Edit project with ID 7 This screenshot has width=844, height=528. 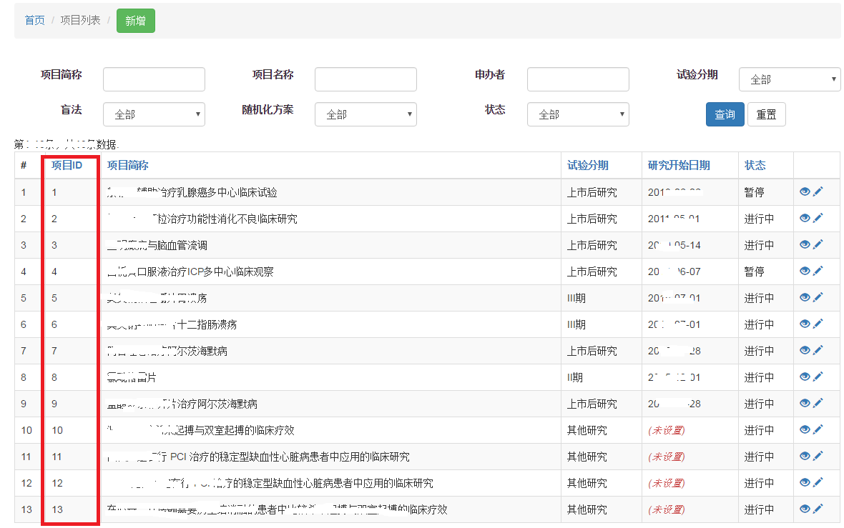click(x=818, y=350)
